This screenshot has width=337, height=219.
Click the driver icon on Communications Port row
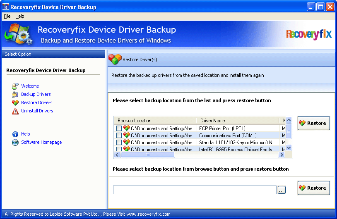pyautogui.click(x=127, y=135)
